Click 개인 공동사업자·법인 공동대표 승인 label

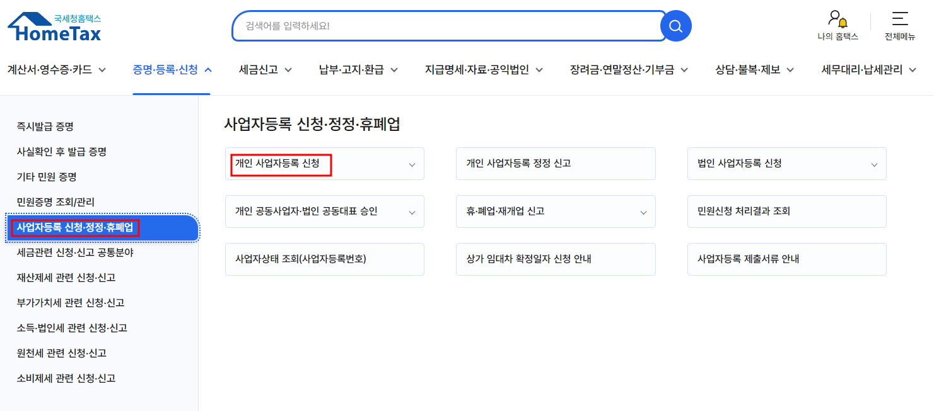point(306,211)
